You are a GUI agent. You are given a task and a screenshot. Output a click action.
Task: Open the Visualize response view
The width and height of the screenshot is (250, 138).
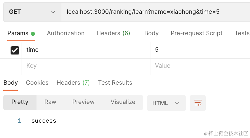point(123,102)
